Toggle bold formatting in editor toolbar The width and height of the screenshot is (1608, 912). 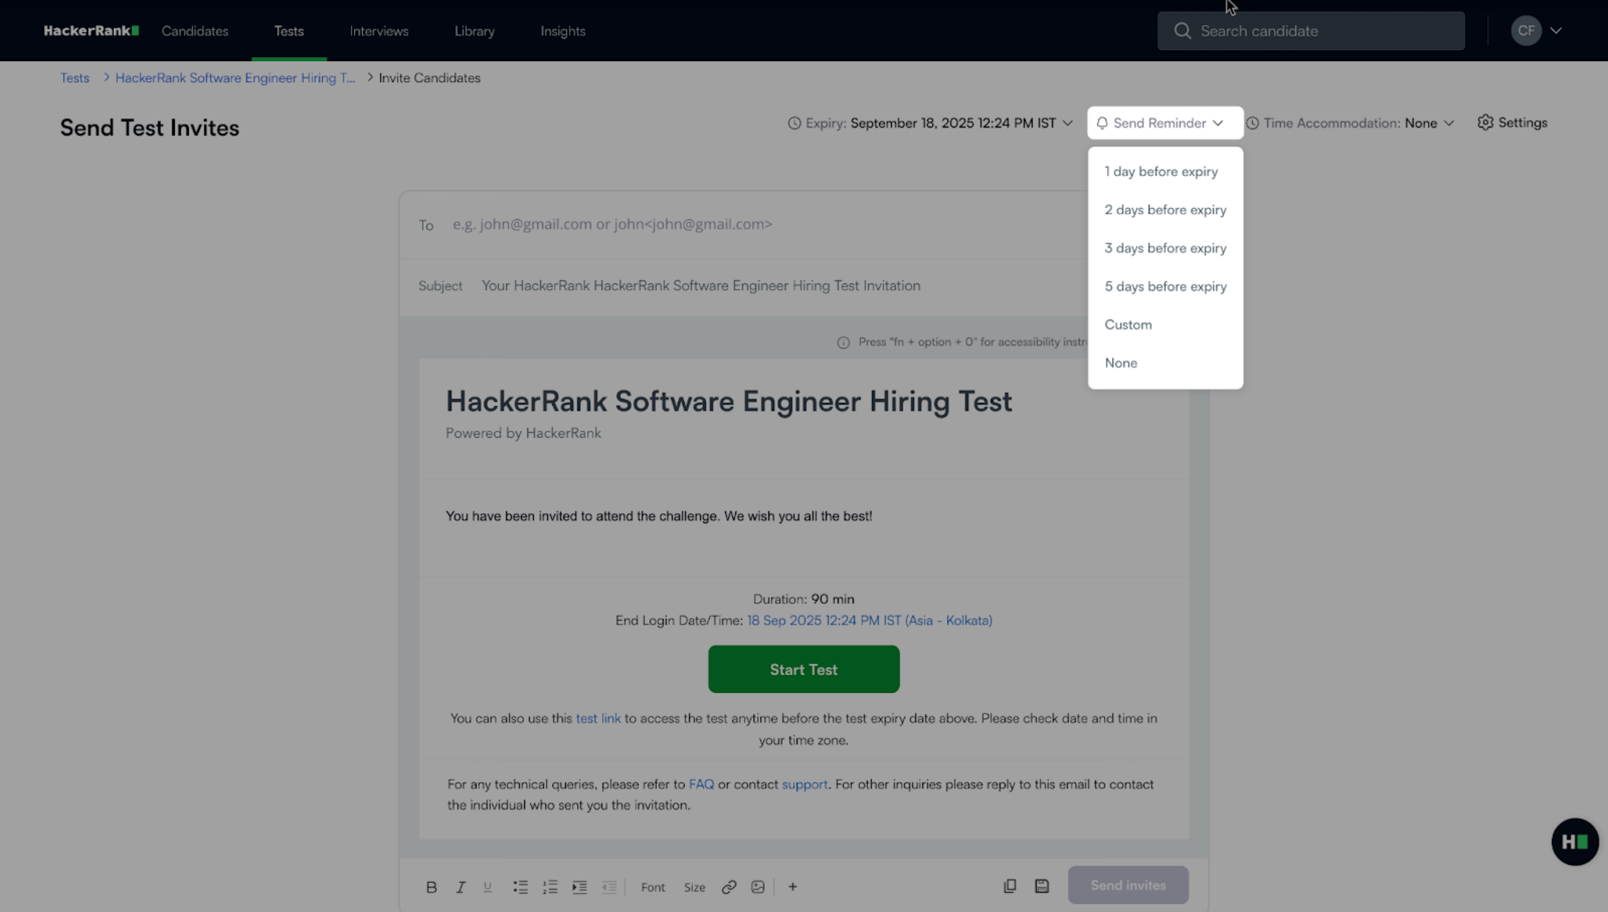(431, 887)
